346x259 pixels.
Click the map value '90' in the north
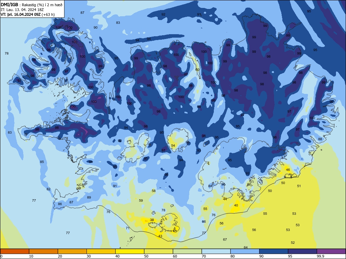click(x=95, y=28)
